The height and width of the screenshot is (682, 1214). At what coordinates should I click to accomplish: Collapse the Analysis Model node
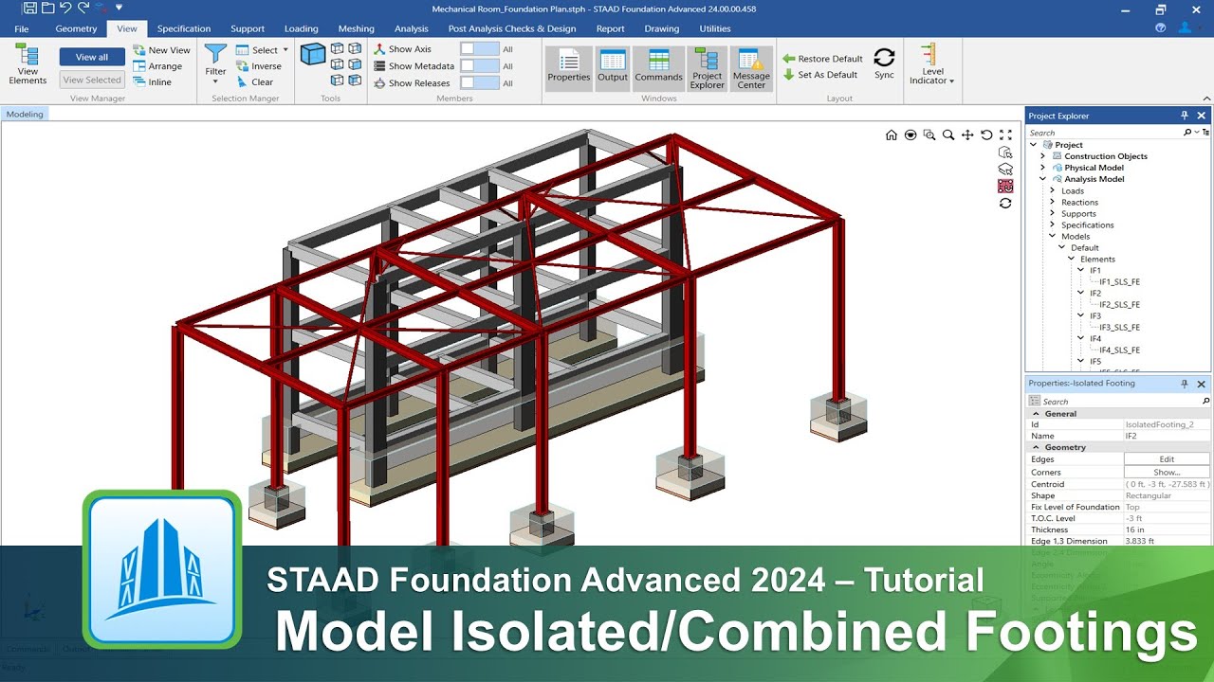1043,179
